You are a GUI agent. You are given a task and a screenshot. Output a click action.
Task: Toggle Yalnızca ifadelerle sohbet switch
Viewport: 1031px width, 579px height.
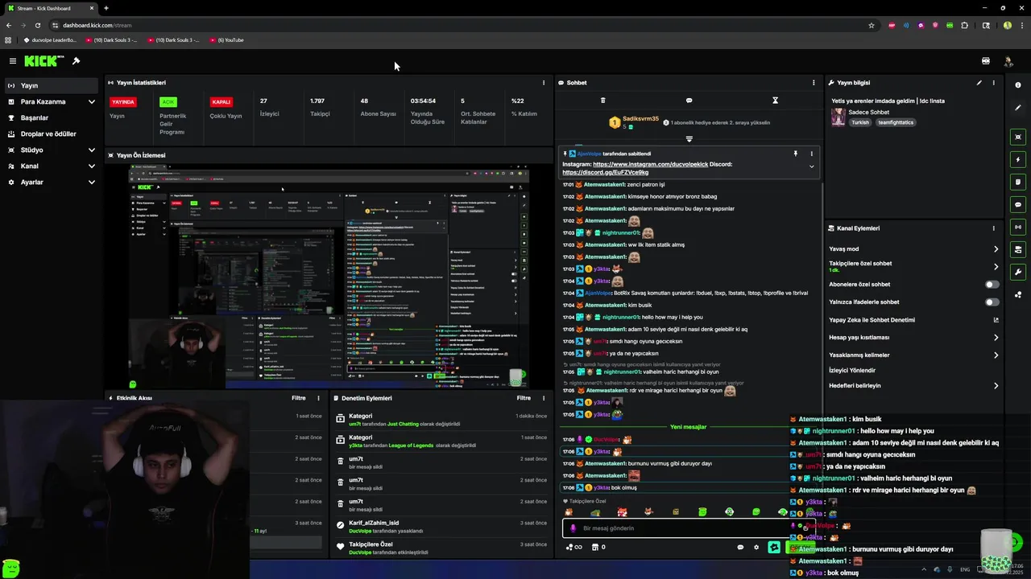992,302
